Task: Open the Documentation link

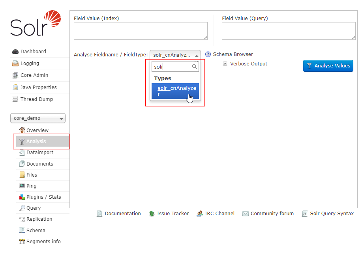Action: (123, 214)
